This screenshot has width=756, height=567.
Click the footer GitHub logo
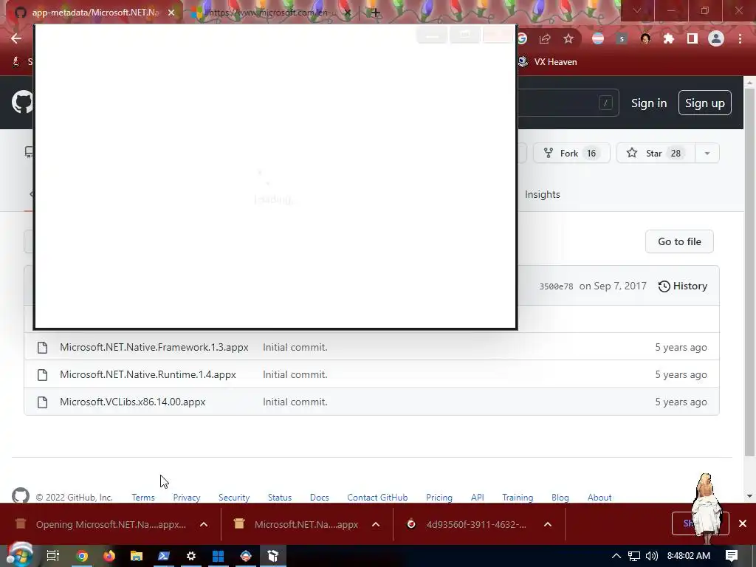pos(20,495)
